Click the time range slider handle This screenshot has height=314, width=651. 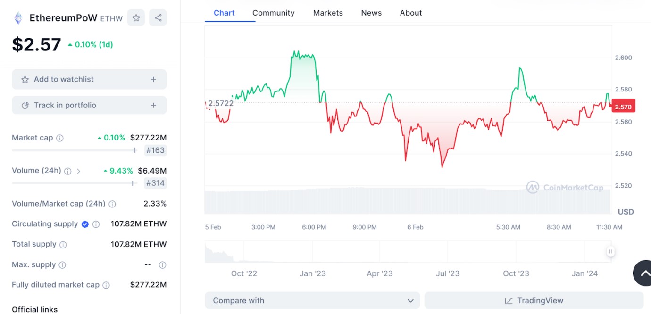pyautogui.click(x=610, y=252)
